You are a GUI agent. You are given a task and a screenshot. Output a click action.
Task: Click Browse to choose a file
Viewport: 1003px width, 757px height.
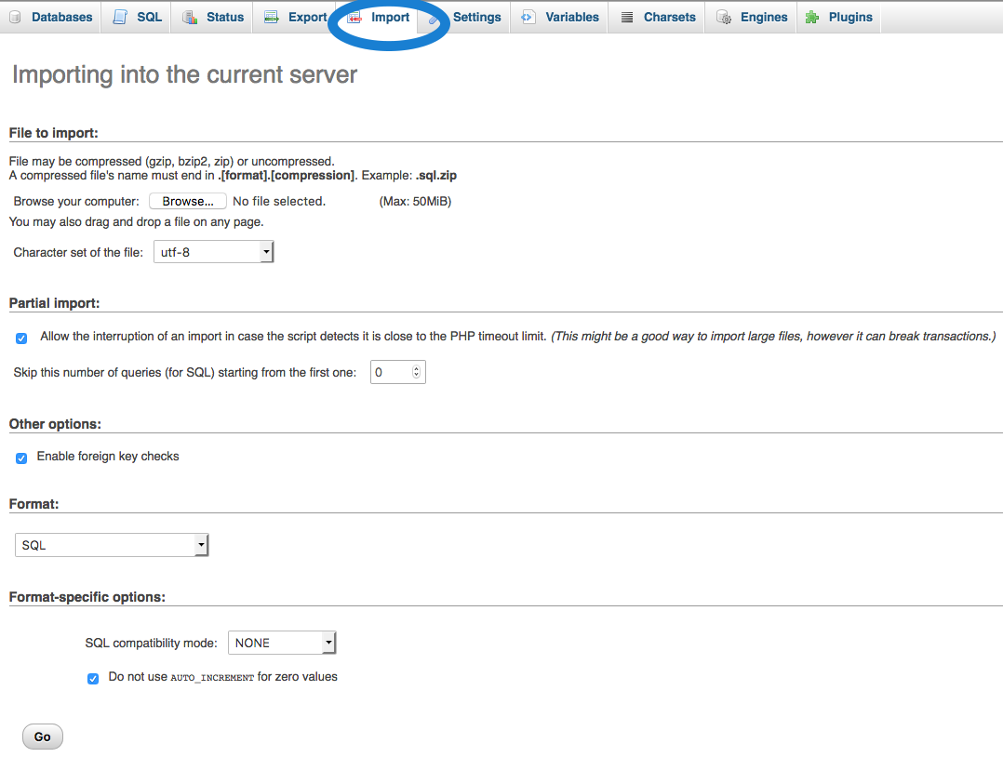point(188,202)
